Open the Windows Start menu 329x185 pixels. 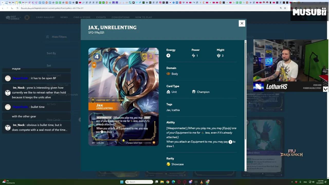(122, 182)
